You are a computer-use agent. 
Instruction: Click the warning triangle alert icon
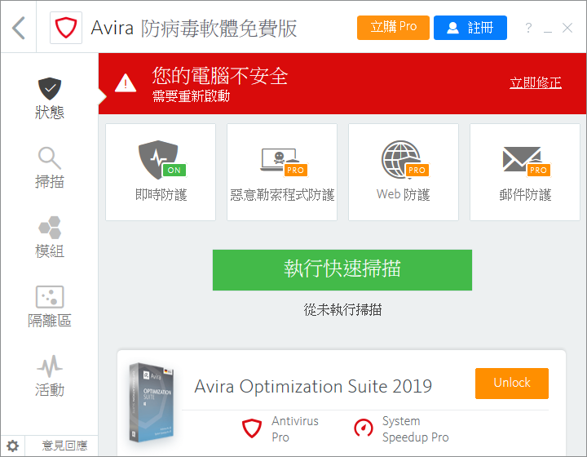click(126, 82)
